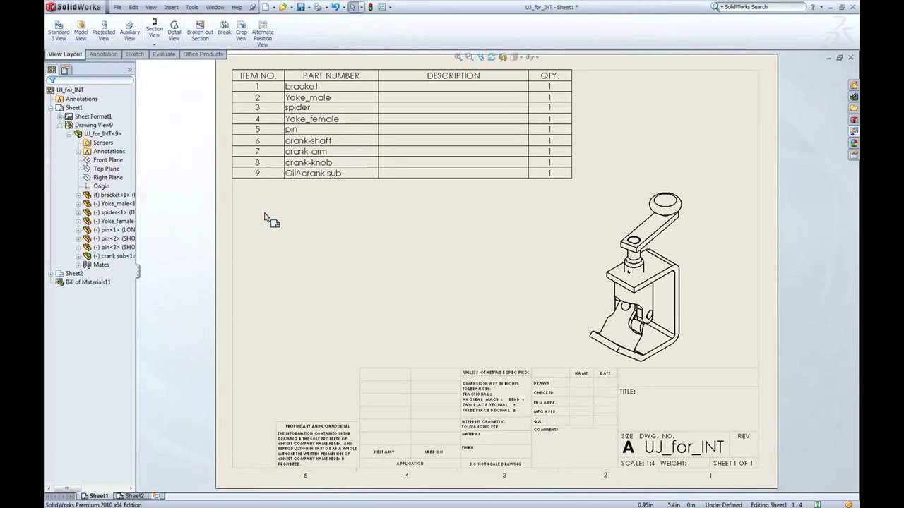Open the Window menu
The width and height of the screenshot is (904, 508).
click(215, 7)
